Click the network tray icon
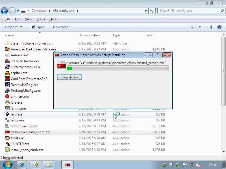The image size is (226, 169). click(x=192, y=165)
